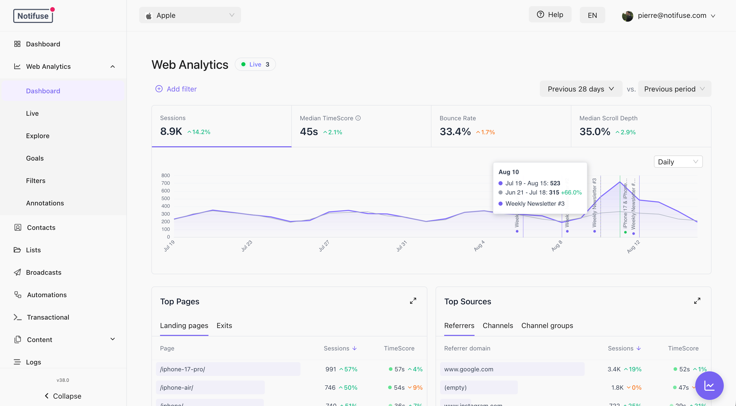Expand the Top Sources panel fullscreen
The image size is (736, 406).
point(697,301)
